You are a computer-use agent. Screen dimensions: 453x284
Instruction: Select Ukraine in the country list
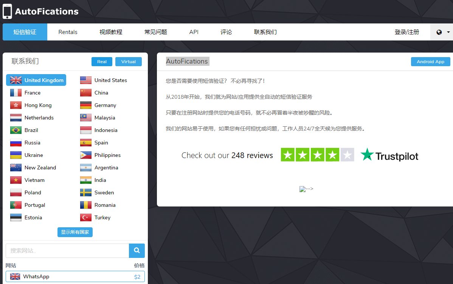point(26,155)
